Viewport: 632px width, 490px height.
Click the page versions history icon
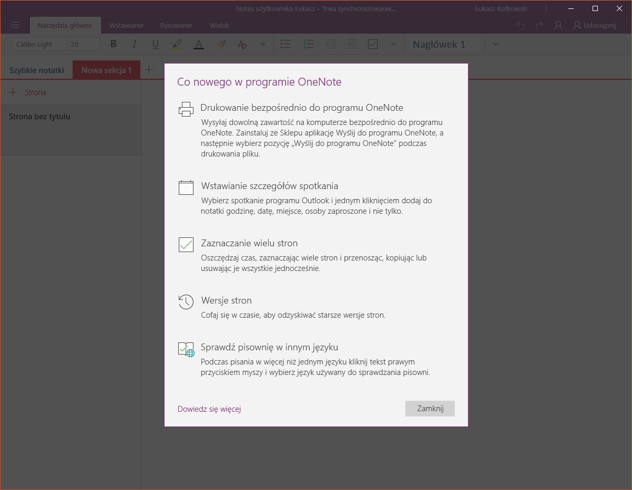(186, 301)
